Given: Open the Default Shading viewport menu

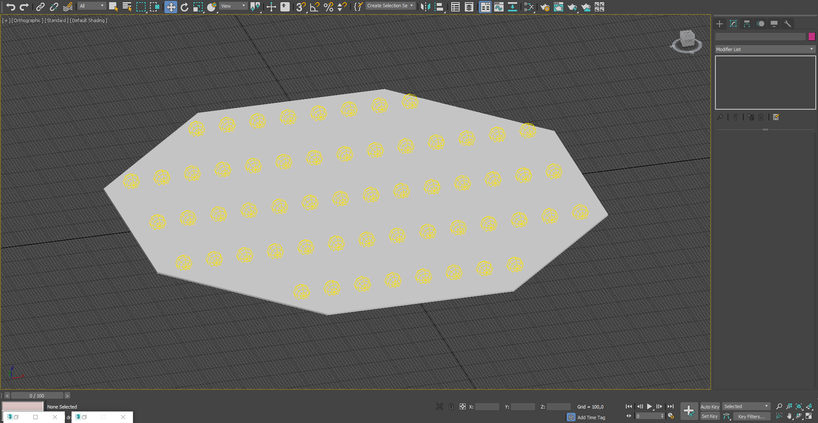Looking at the screenshot, I should click(x=88, y=20).
